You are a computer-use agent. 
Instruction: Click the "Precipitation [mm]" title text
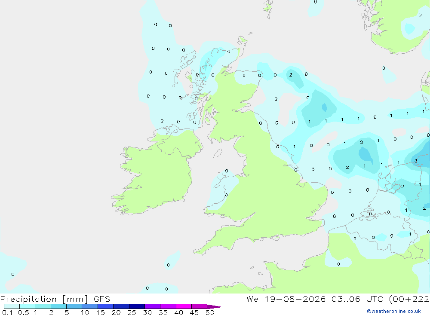pos(44,299)
